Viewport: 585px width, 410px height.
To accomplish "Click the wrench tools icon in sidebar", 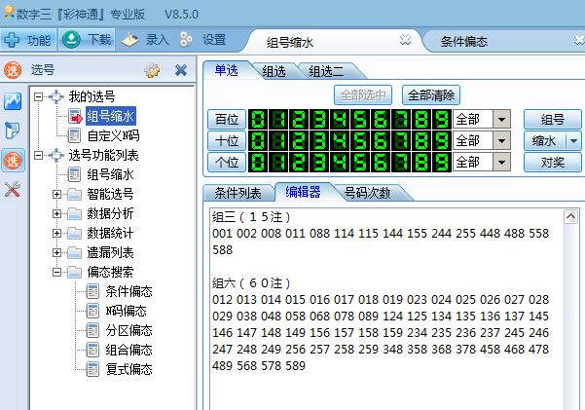I will pos(13,189).
